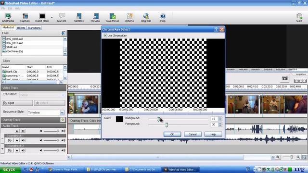This screenshot has width=308, height=173.
Task: Click the Capture toolbar icon
Action: coord(25,18)
